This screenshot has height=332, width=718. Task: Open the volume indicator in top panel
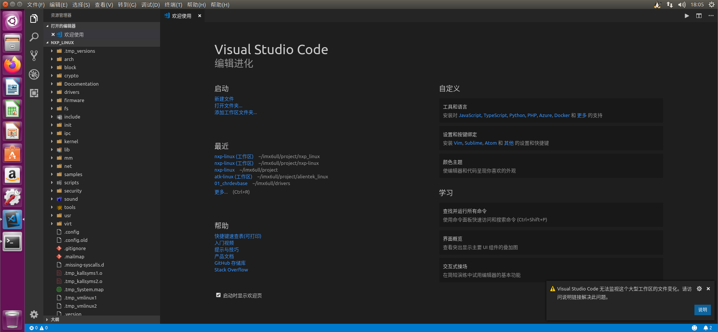682,4
